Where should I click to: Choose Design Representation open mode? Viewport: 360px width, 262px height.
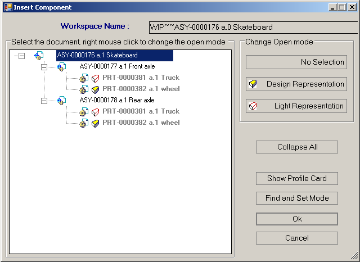point(296,84)
